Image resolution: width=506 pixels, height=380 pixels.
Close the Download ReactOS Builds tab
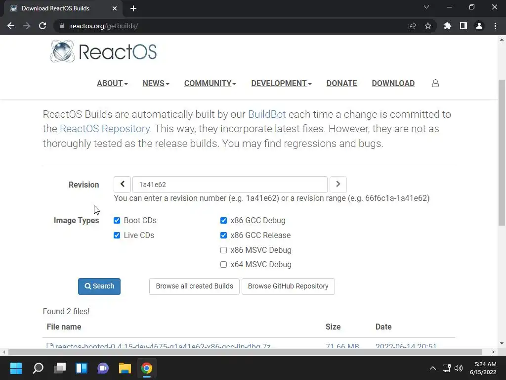tap(115, 8)
